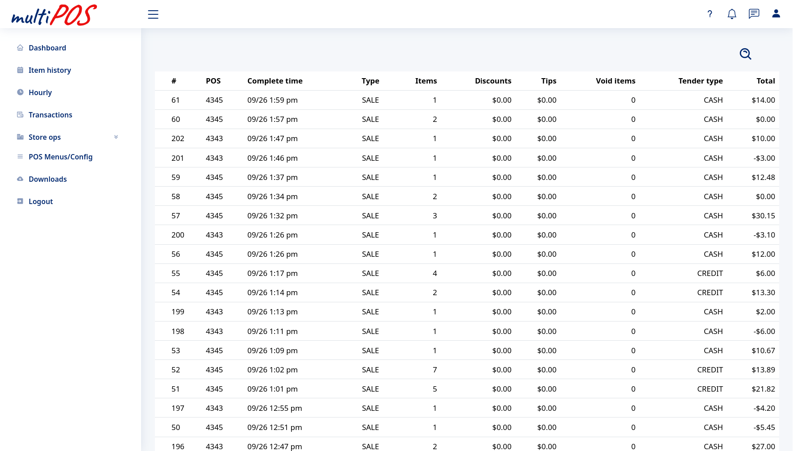Log out via Logout link
Screen dimensions: 793x451
coord(41,201)
